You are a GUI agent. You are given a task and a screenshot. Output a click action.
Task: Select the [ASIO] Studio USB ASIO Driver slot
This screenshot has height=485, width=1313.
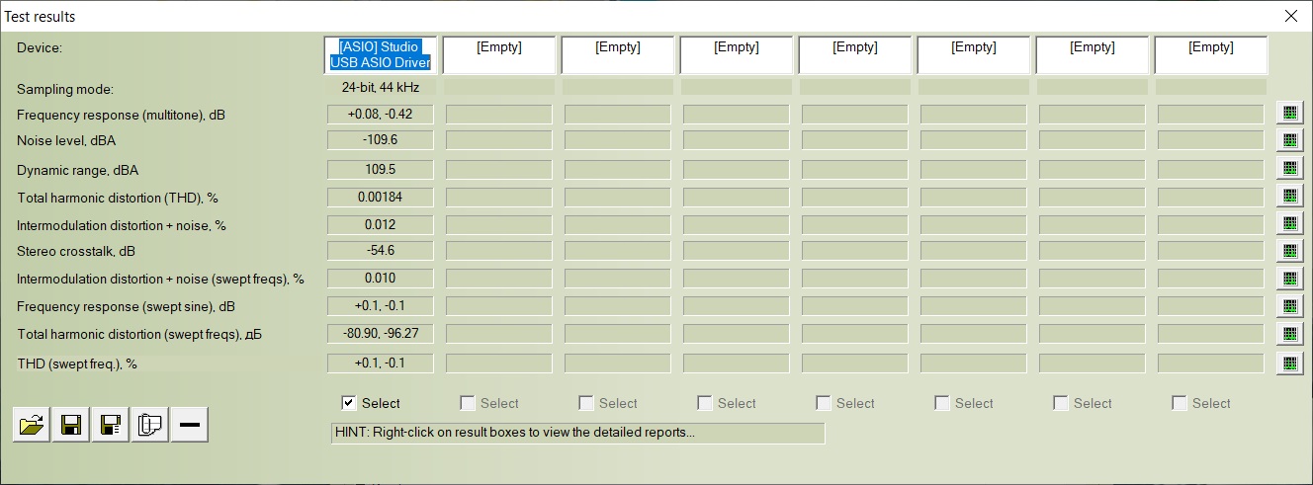click(381, 54)
